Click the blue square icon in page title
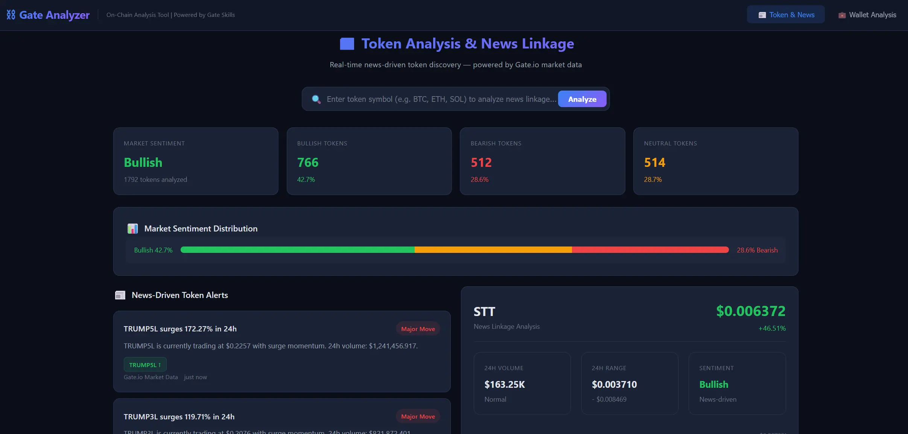Viewport: 908px width, 434px height. pos(347,44)
